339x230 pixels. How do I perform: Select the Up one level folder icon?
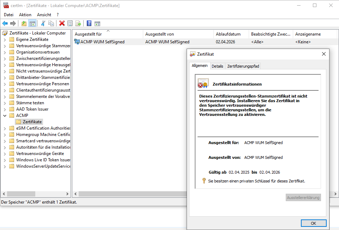point(24,23)
